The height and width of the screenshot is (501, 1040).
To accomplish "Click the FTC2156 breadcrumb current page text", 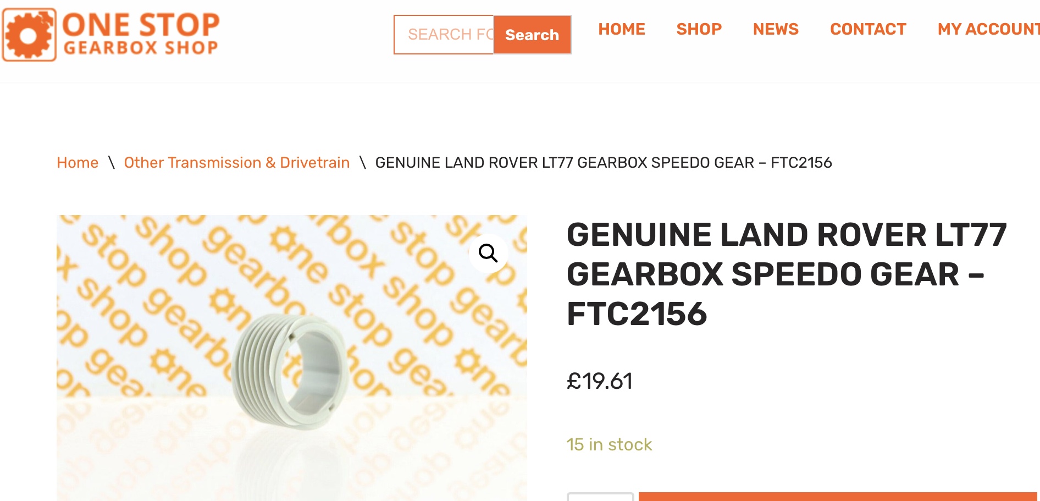I will pyautogui.click(x=604, y=163).
